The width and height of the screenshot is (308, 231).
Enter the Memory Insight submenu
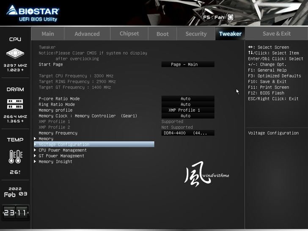(55, 162)
